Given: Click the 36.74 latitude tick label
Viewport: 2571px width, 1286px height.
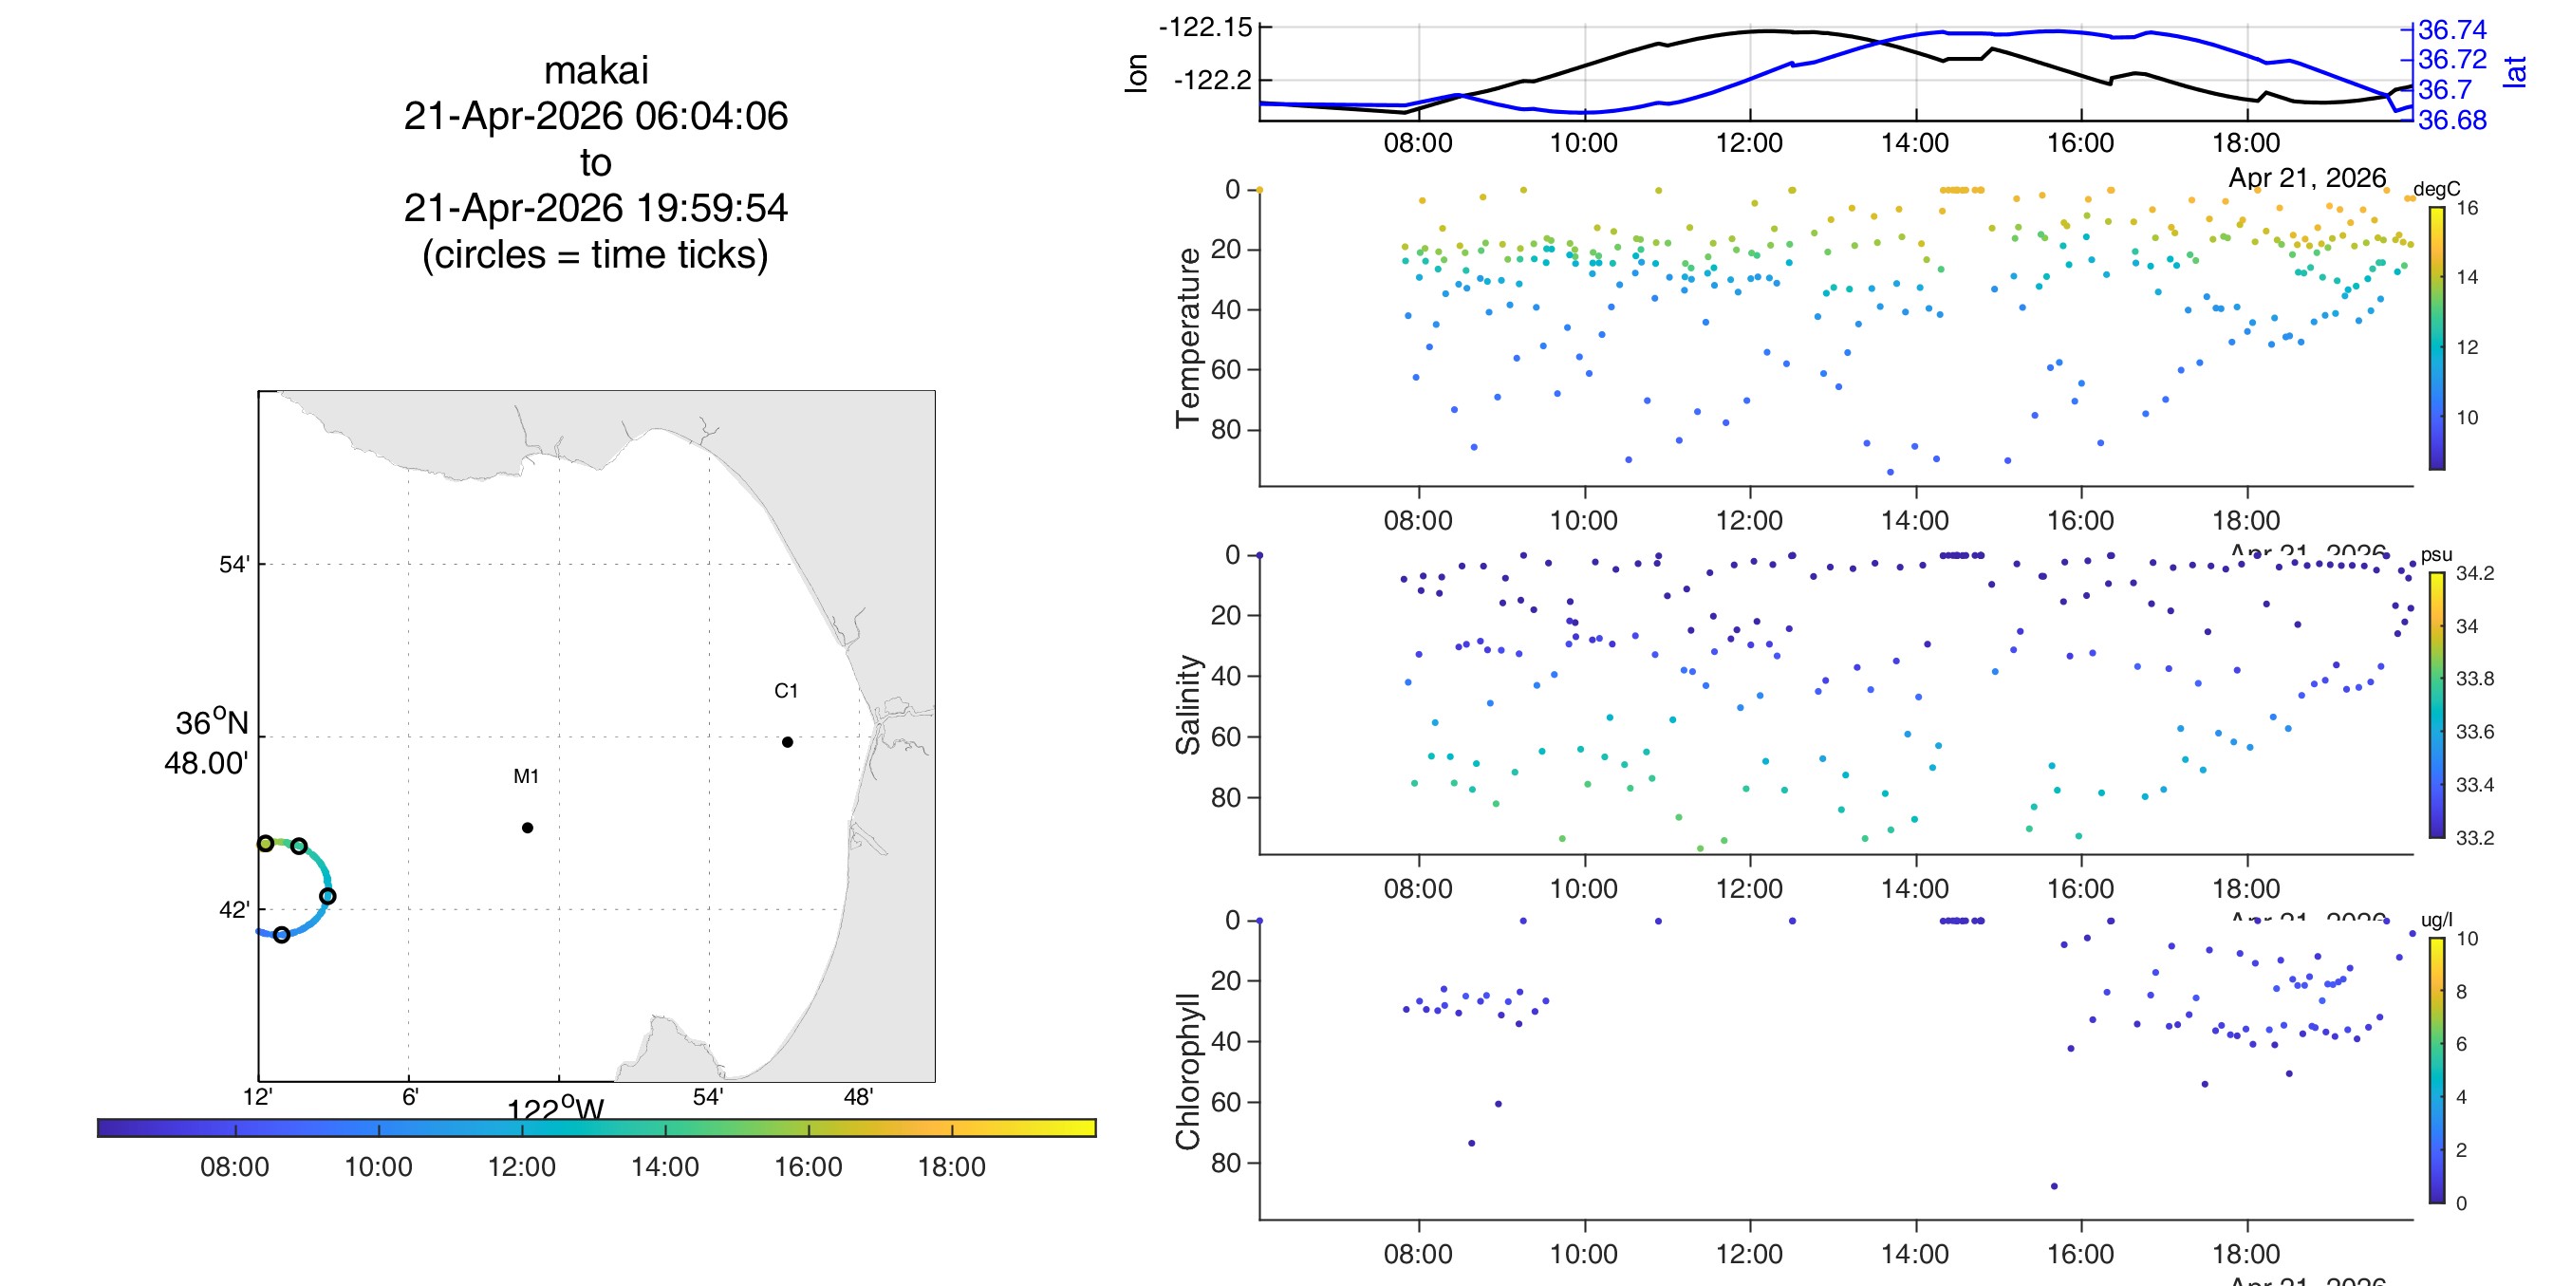Looking at the screenshot, I should (2452, 30).
